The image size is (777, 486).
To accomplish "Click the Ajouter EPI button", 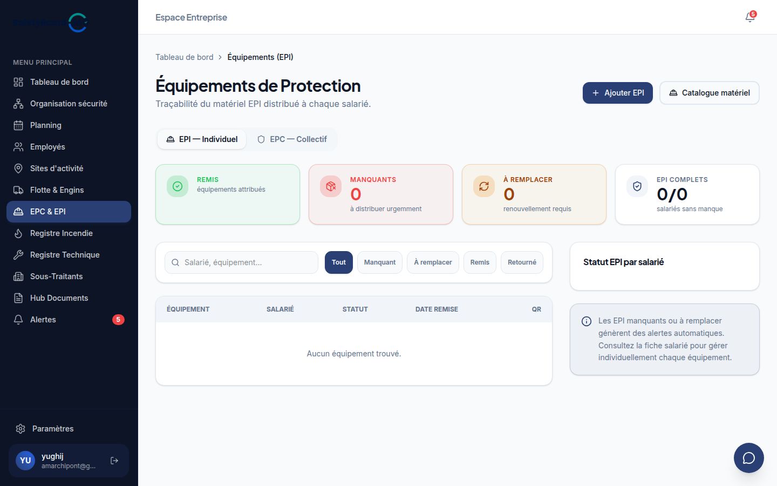I will (618, 93).
